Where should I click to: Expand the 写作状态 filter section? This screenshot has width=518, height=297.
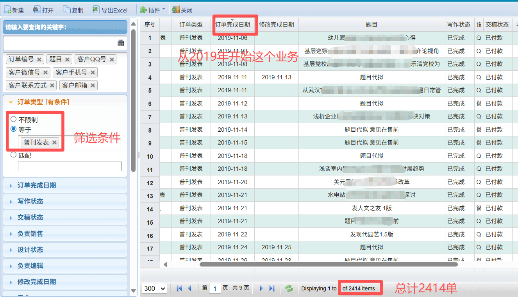point(30,201)
